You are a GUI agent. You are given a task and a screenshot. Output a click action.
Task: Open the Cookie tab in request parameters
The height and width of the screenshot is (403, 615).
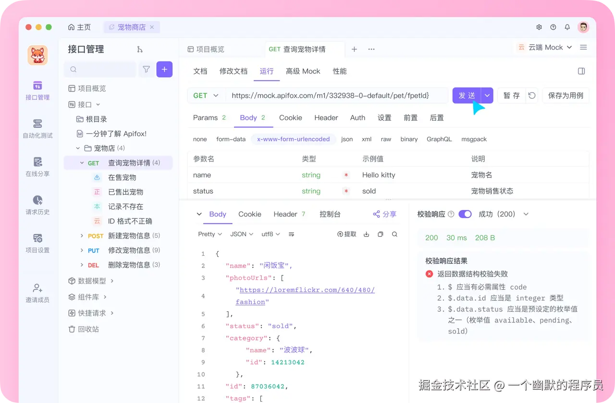pos(290,118)
